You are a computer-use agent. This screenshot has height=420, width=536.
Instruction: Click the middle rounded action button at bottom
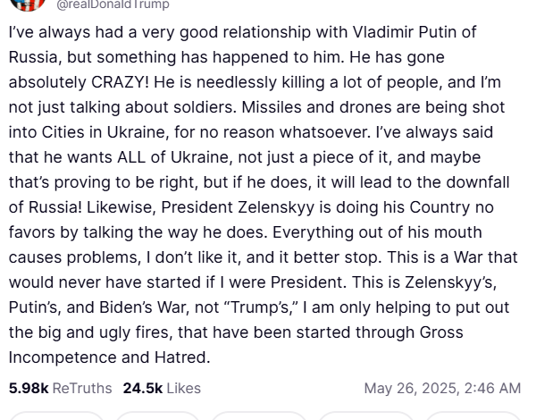[x=259, y=416]
